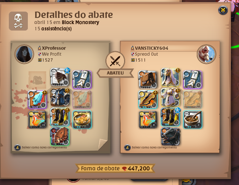Select VANSTICKY604's brown leather bag
This screenshot has height=185, width=239.
148,80
